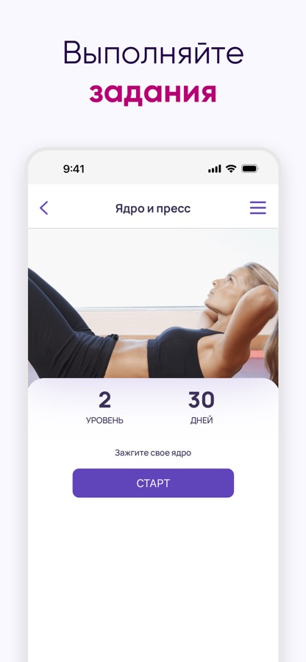This screenshot has height=662, width=306.
Task: Tap the level number 2
Action: click(x=104, y=400)
